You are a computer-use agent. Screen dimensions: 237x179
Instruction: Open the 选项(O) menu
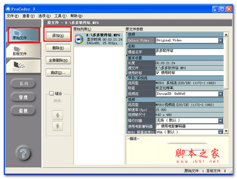(x=44, y=16)
